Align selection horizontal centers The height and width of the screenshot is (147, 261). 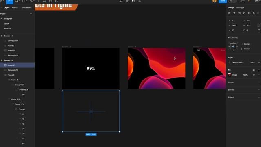pos(234,13)
